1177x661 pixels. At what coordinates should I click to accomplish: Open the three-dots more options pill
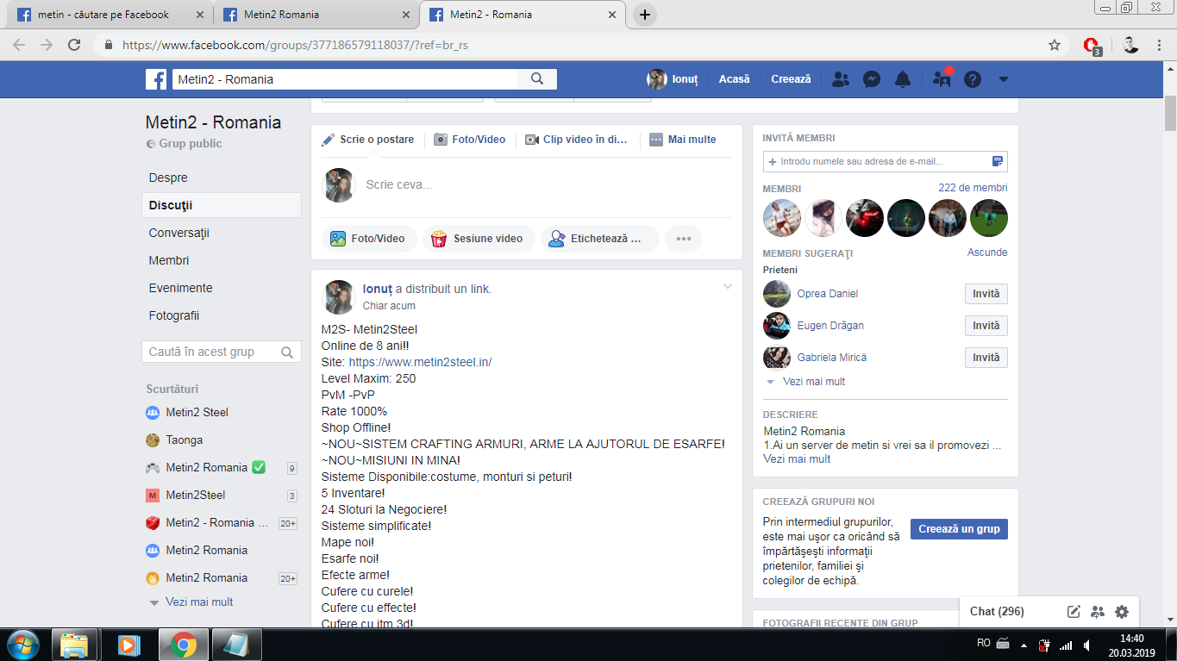coord(684,239)
